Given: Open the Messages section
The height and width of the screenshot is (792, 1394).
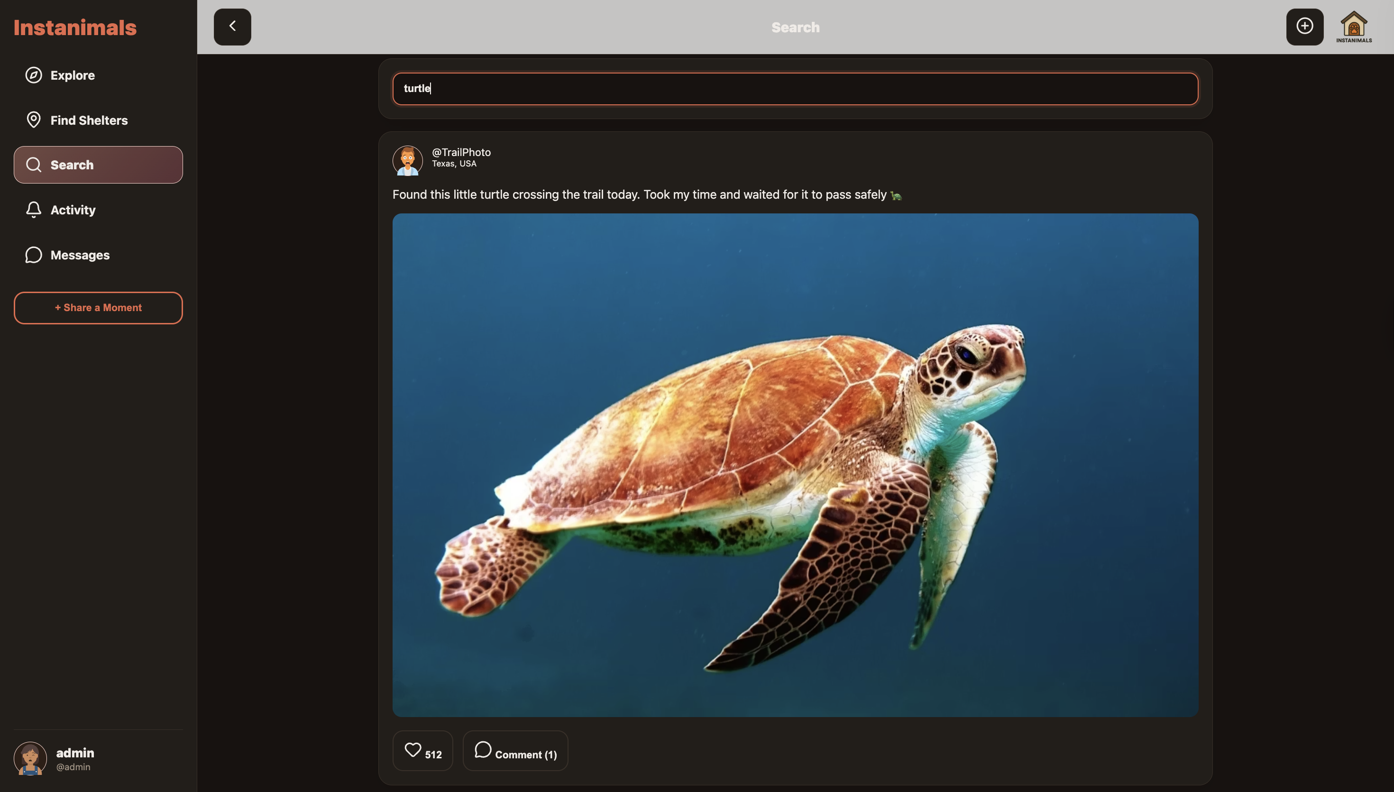Looking at the screenshot, I should click(x=80, y=255).
